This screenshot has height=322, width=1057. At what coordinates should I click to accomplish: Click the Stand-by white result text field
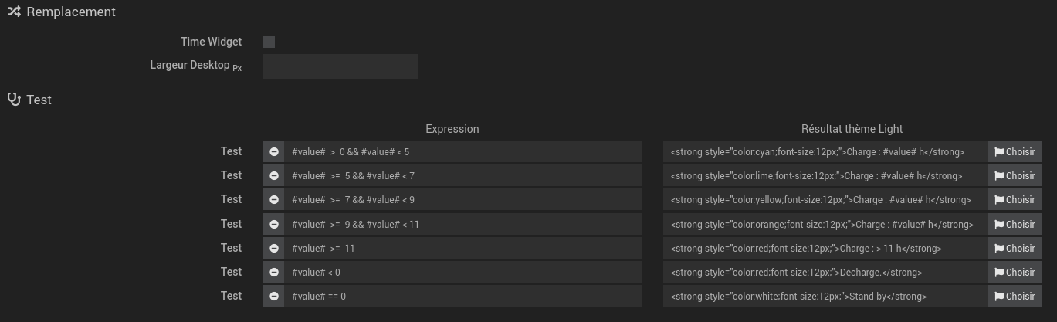click(x=825, y=296)
